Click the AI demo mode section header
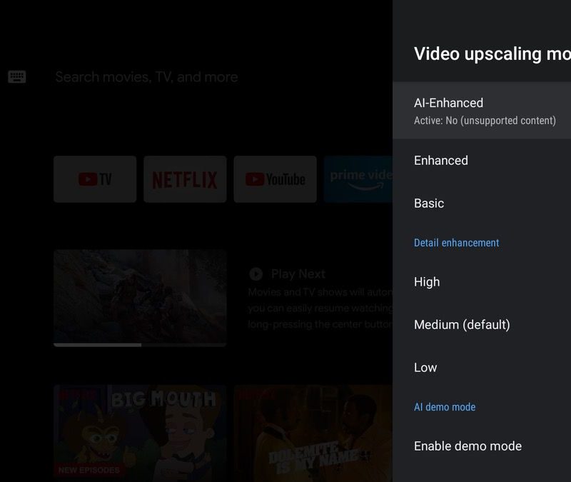 (x=445, y=407)
